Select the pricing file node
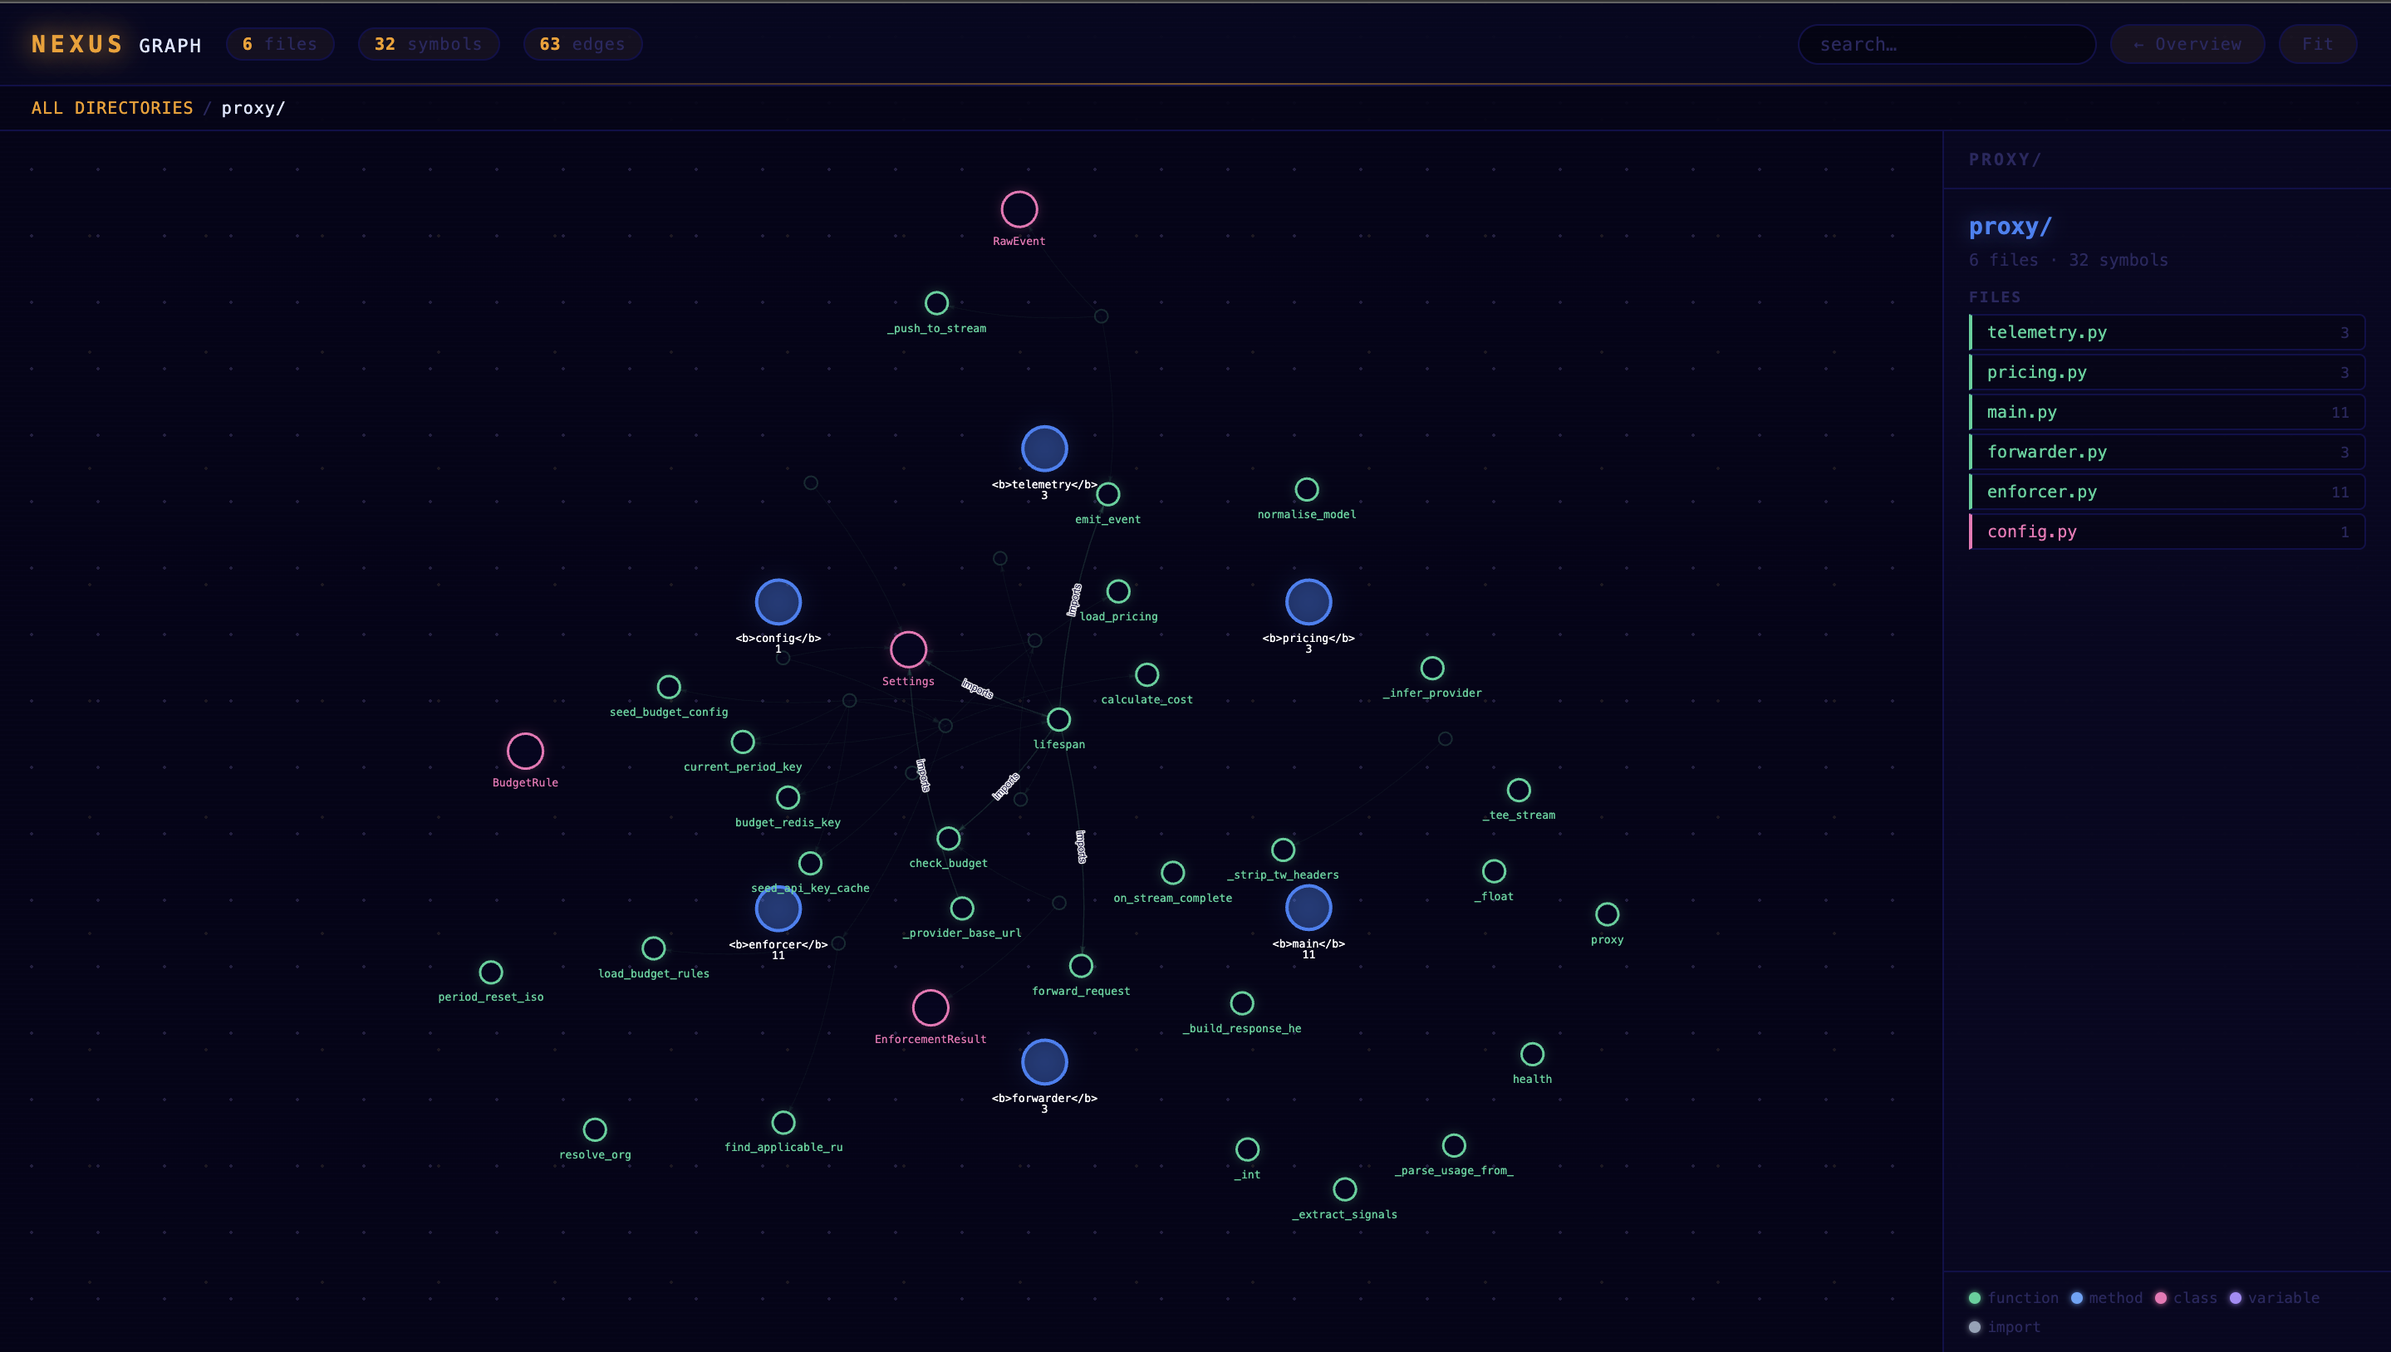This screenshot has width=2391, height=1352. pyautogui.click(x=1308, y=602)
